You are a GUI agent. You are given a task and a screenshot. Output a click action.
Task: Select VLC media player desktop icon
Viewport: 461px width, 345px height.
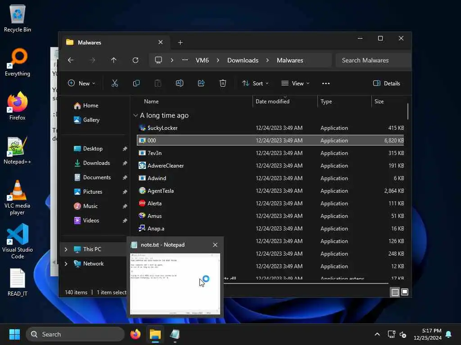18,198
